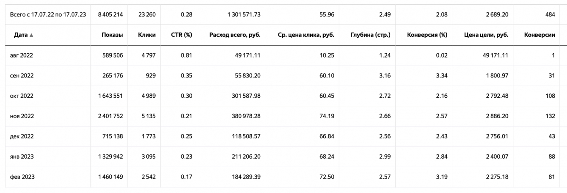Image resolution: width=567 pixels, height=193 pixels.
Task: Sort by the Дата column header
Action: (x=21, y=35)
